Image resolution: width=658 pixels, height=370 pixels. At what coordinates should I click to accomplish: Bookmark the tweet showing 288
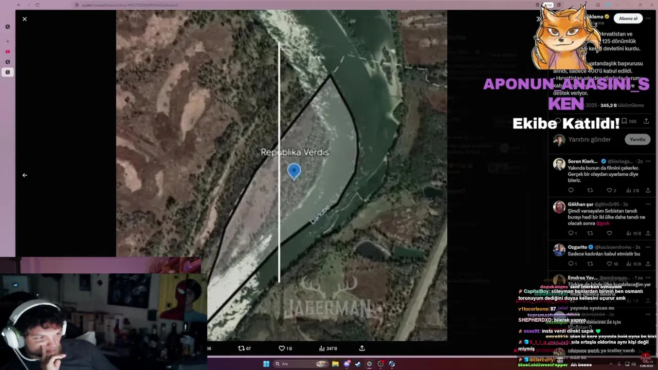point(629,121)
